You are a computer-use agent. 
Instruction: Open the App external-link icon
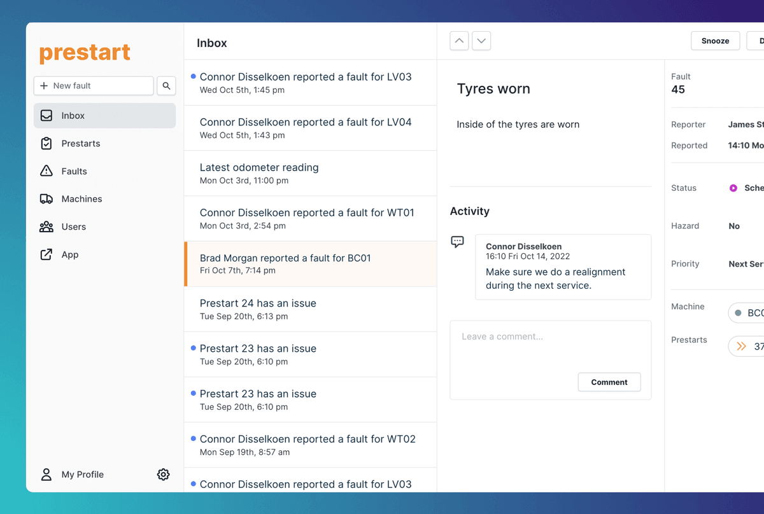click(x=46, y=254)
